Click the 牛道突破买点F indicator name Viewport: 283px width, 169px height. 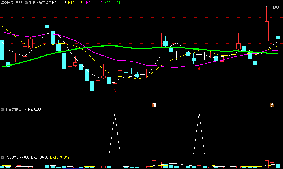[16, 110]
